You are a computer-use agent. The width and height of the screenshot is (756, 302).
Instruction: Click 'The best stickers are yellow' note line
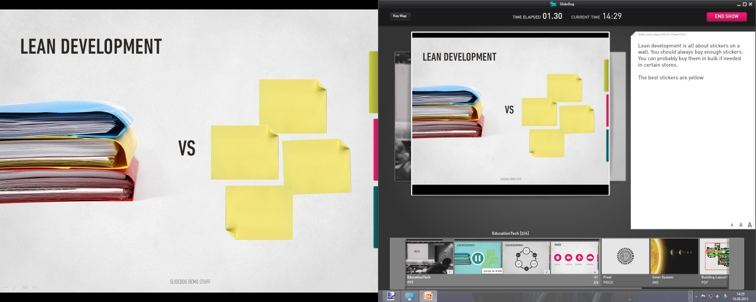click(670, 77)
